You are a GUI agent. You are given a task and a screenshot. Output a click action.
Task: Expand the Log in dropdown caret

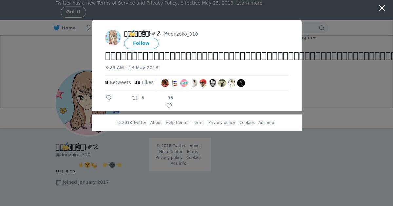tap(314, 38)
